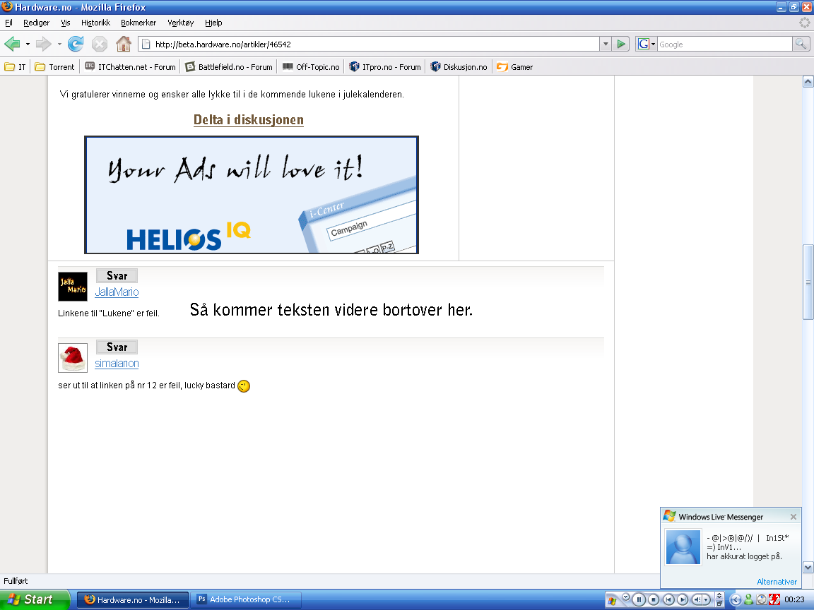Open the JallaMario user profile link
This screenshot has width=814, height=610.
(x=117, y=292)
